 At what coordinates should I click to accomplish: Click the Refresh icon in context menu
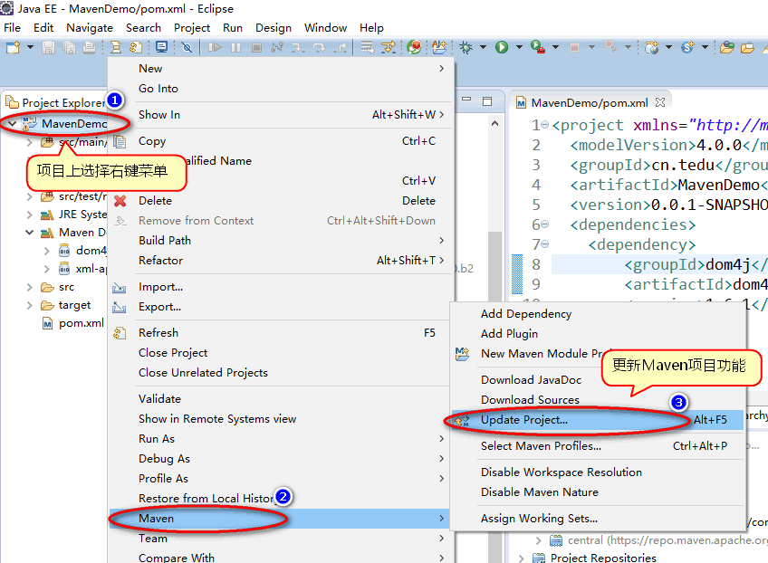click(120, 333)
